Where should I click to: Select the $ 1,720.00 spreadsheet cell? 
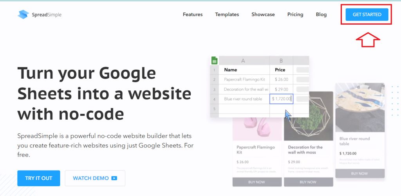click(281, 99)
